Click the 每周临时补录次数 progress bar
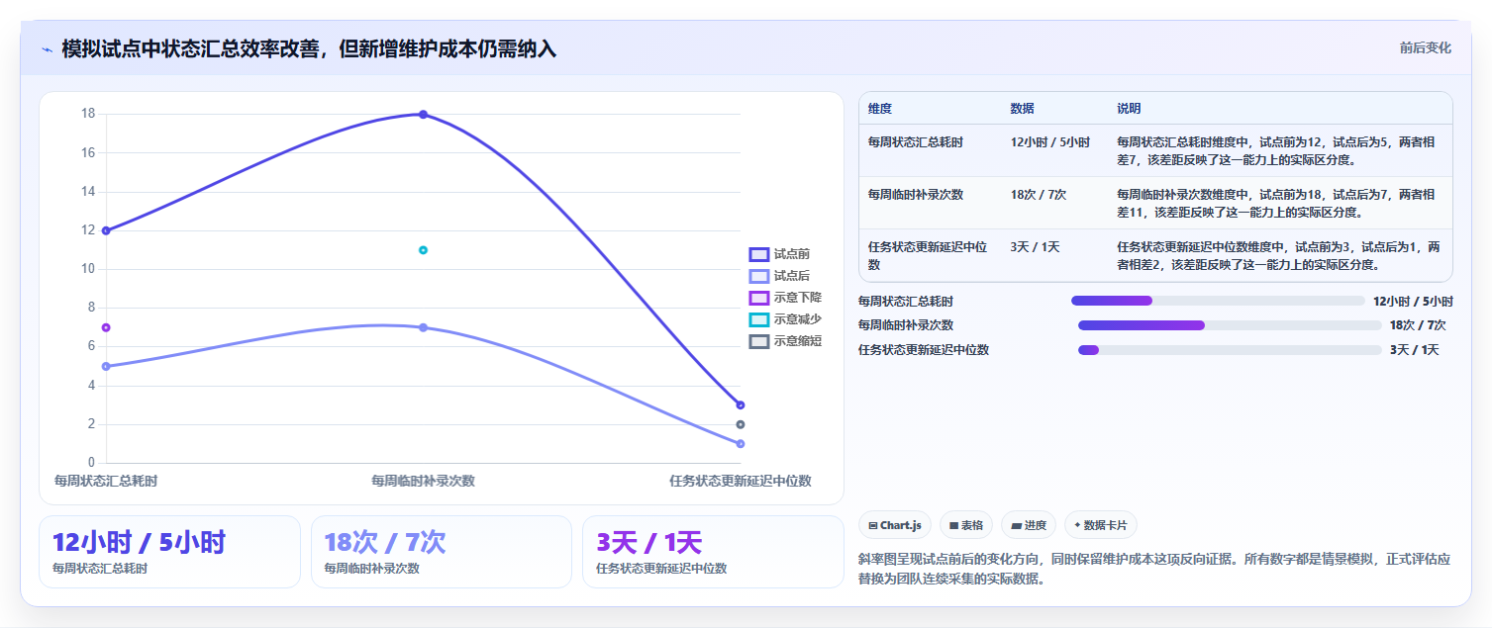This screenshot has height=628, width=1492. point(1230,325)
